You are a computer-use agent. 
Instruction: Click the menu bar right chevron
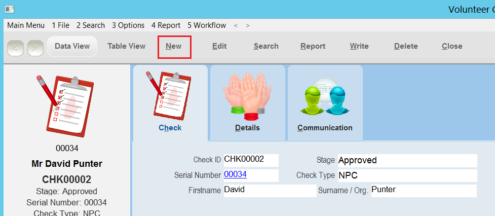click(x=248, y=25)
